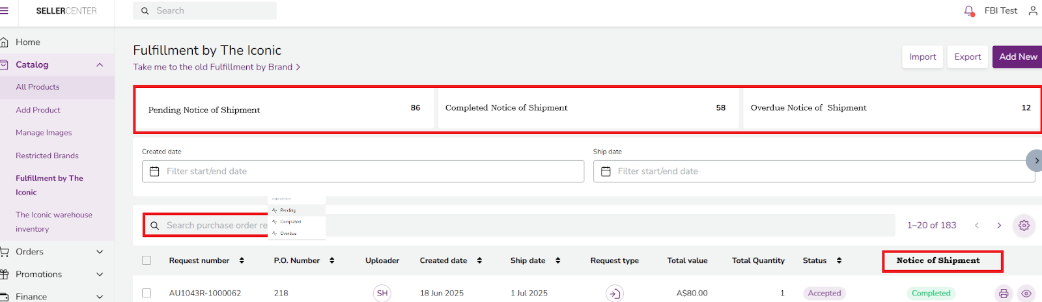The height and width of the screenshot is (302, 1042).
Task: Open the notifications bell icon
Action: pyautogui.click(x=969, y=11)
